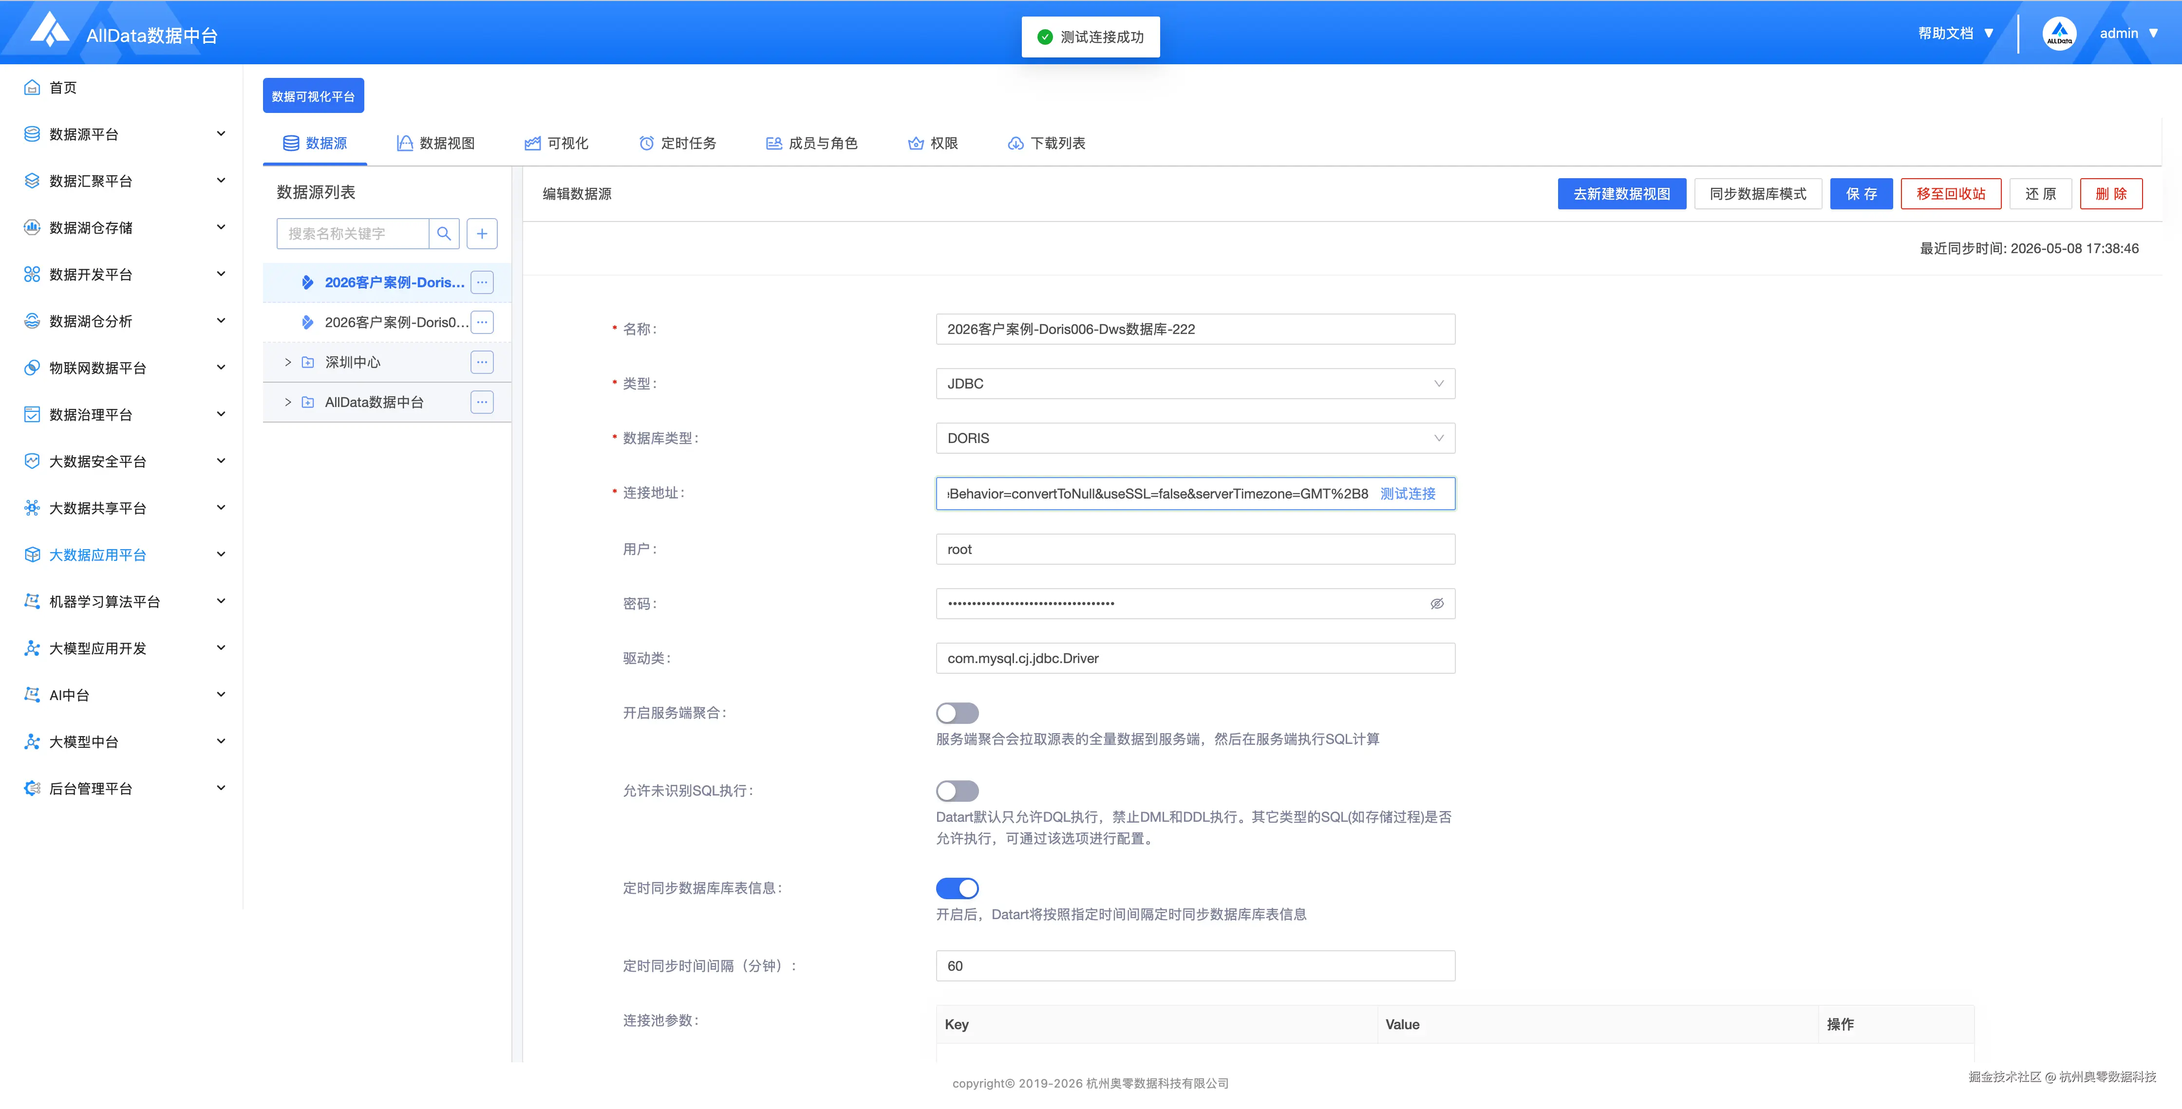This screenshot has height=1109, width=2182.
Task: Click the 数据汇聚平台 sidebar icon
Action: (x=32, y=180)
